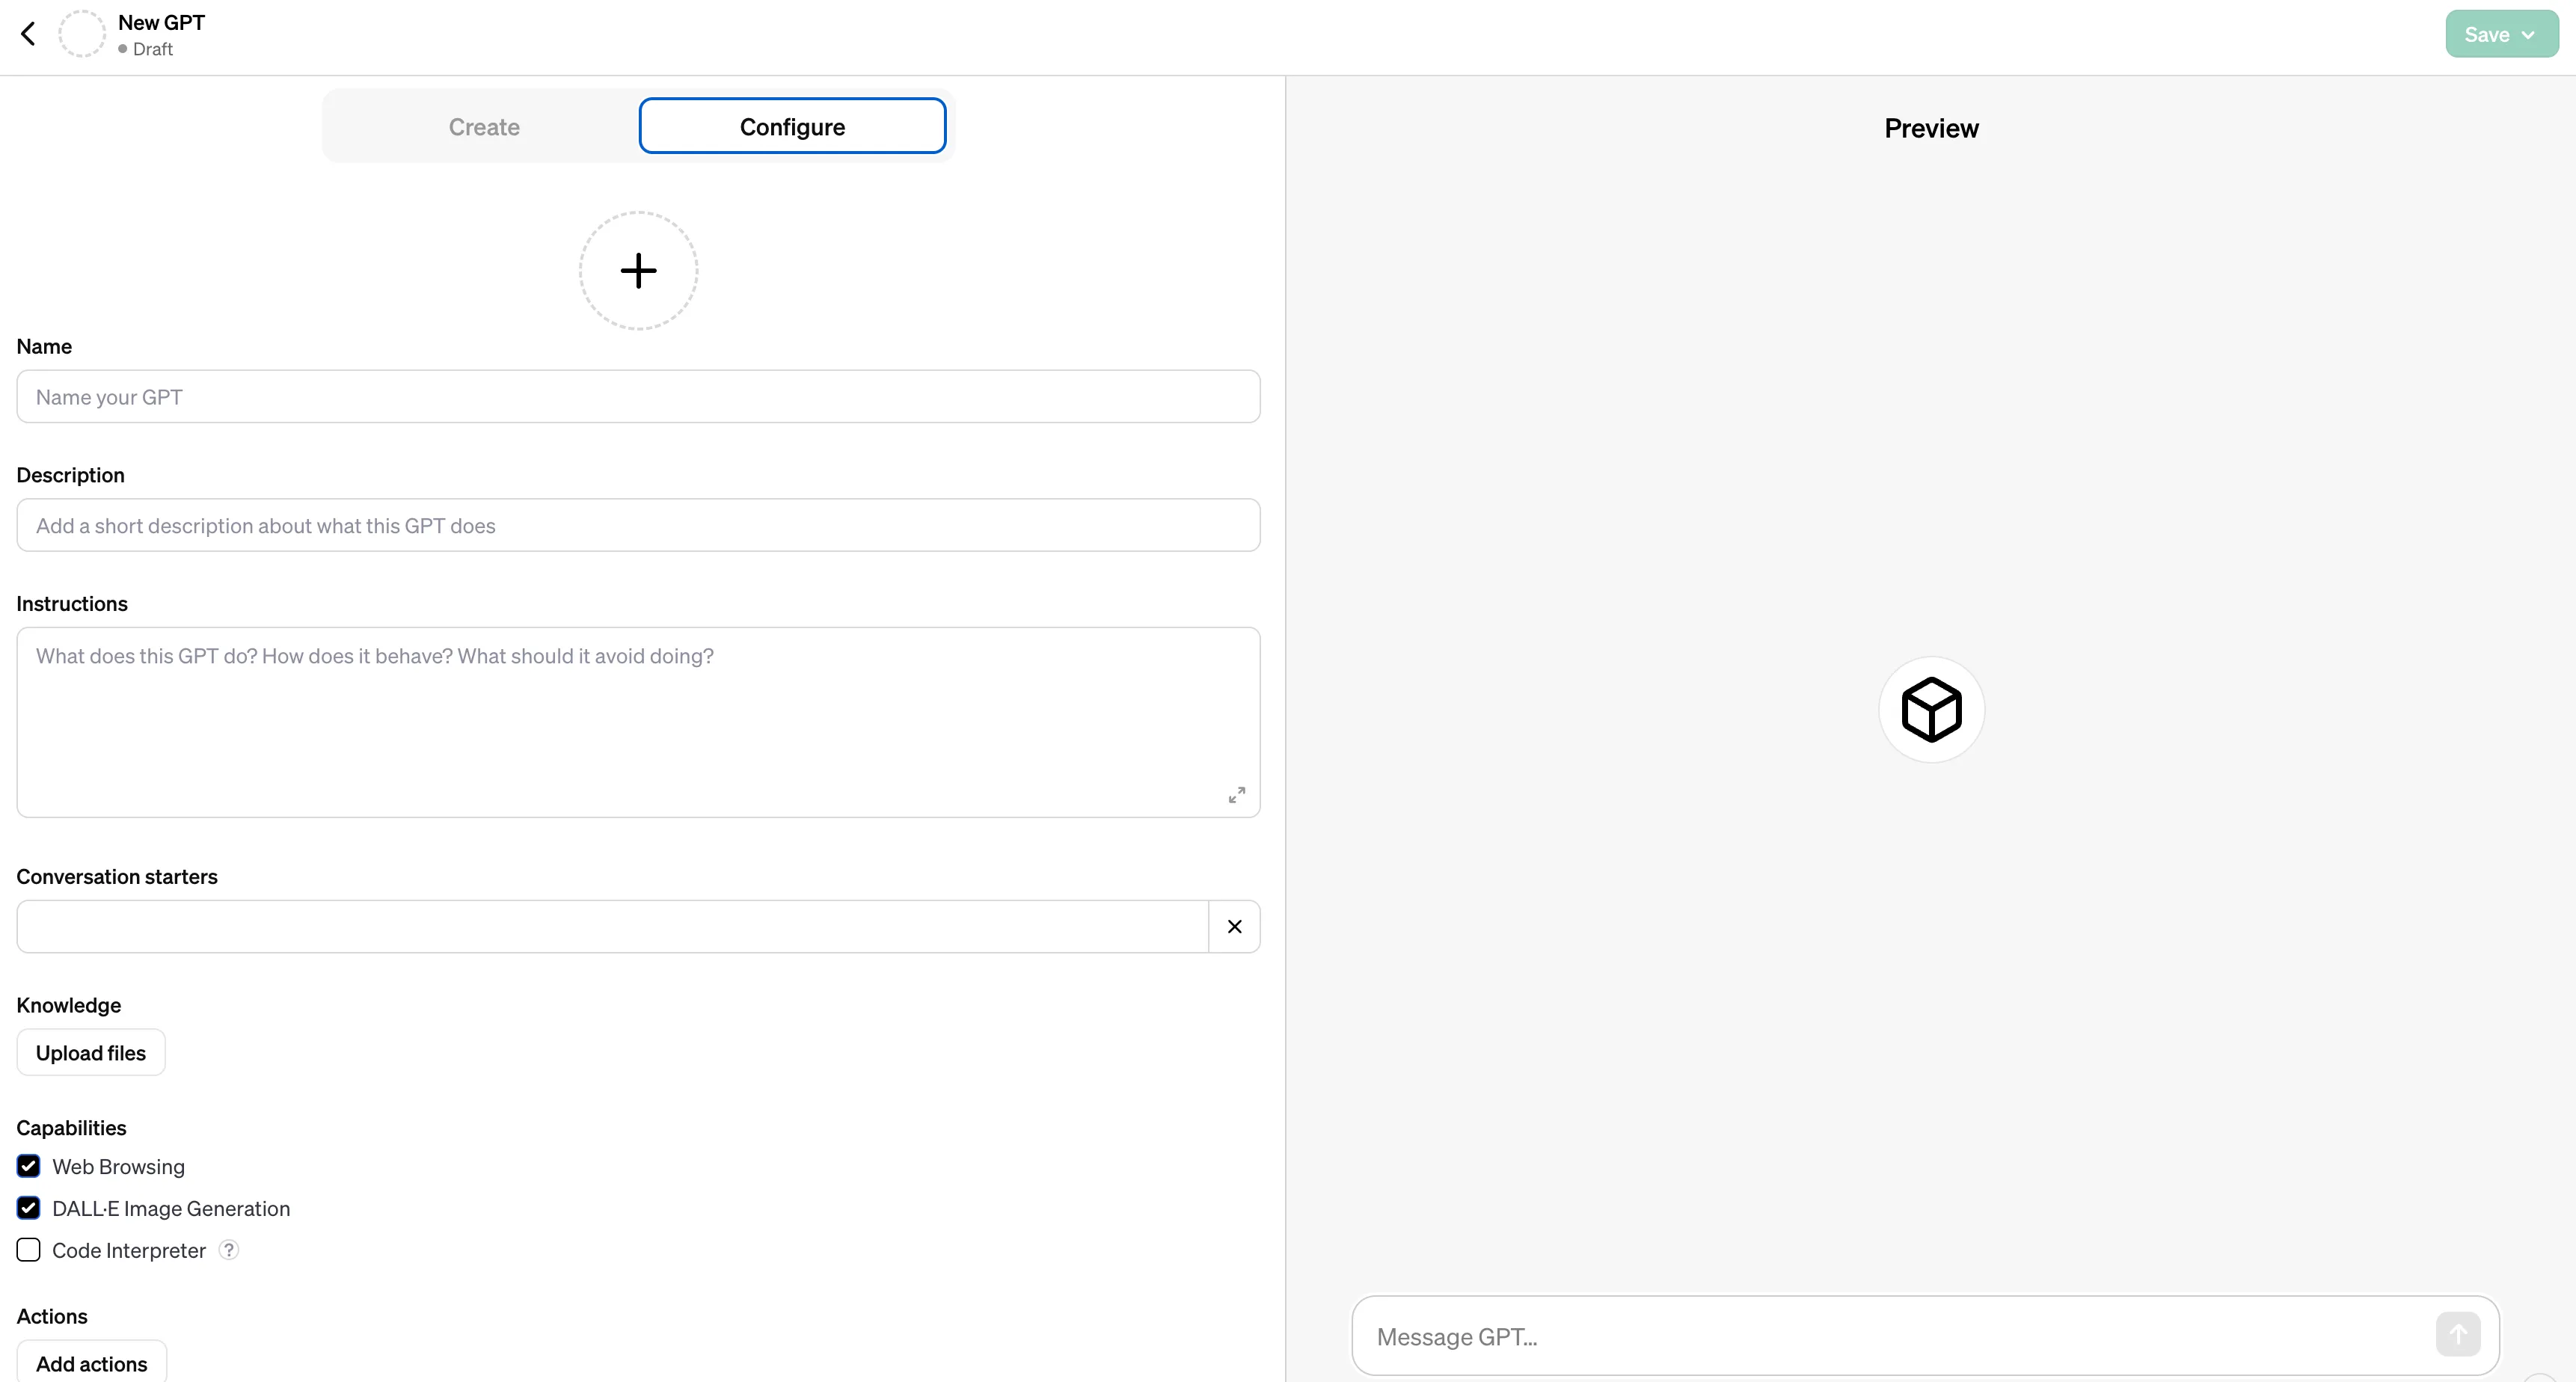Viewport: 2576px width, 1382px height.
Task: Click the add profile picture icon
Action: pyautogui.click(x=637, y=269)
